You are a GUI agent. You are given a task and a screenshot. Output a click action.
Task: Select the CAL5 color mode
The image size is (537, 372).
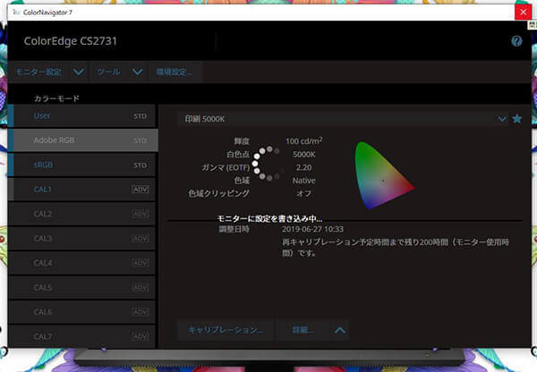click(x=82, y=287)
